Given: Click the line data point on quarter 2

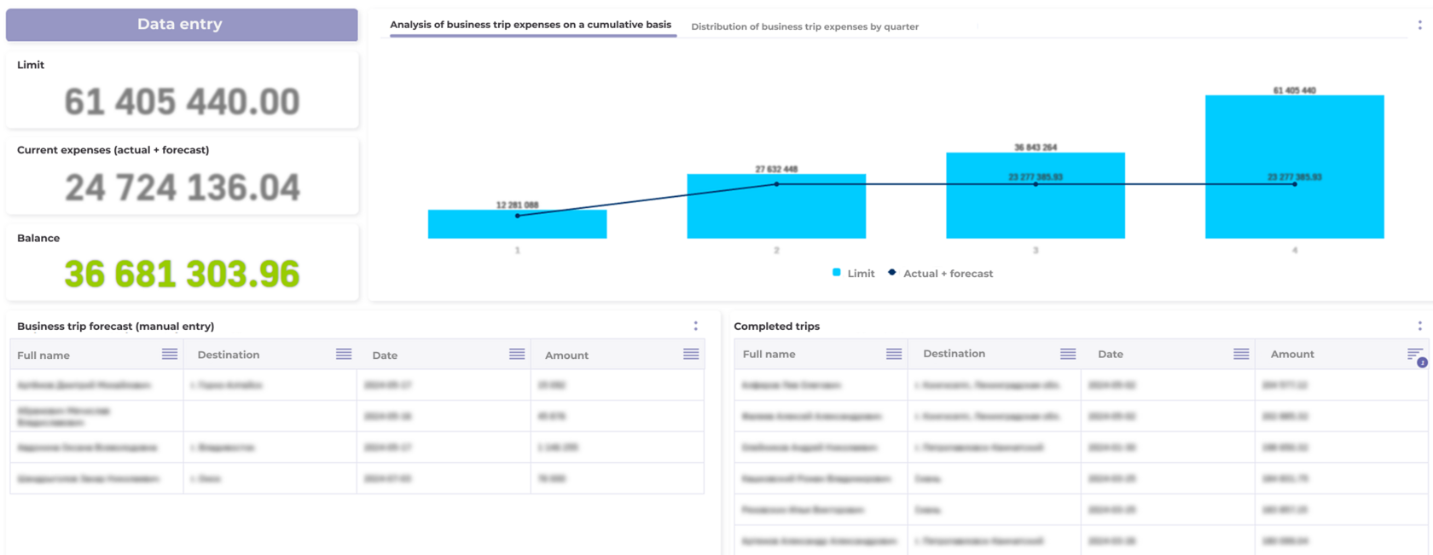Looking at the screenshot, I should 776,184.
